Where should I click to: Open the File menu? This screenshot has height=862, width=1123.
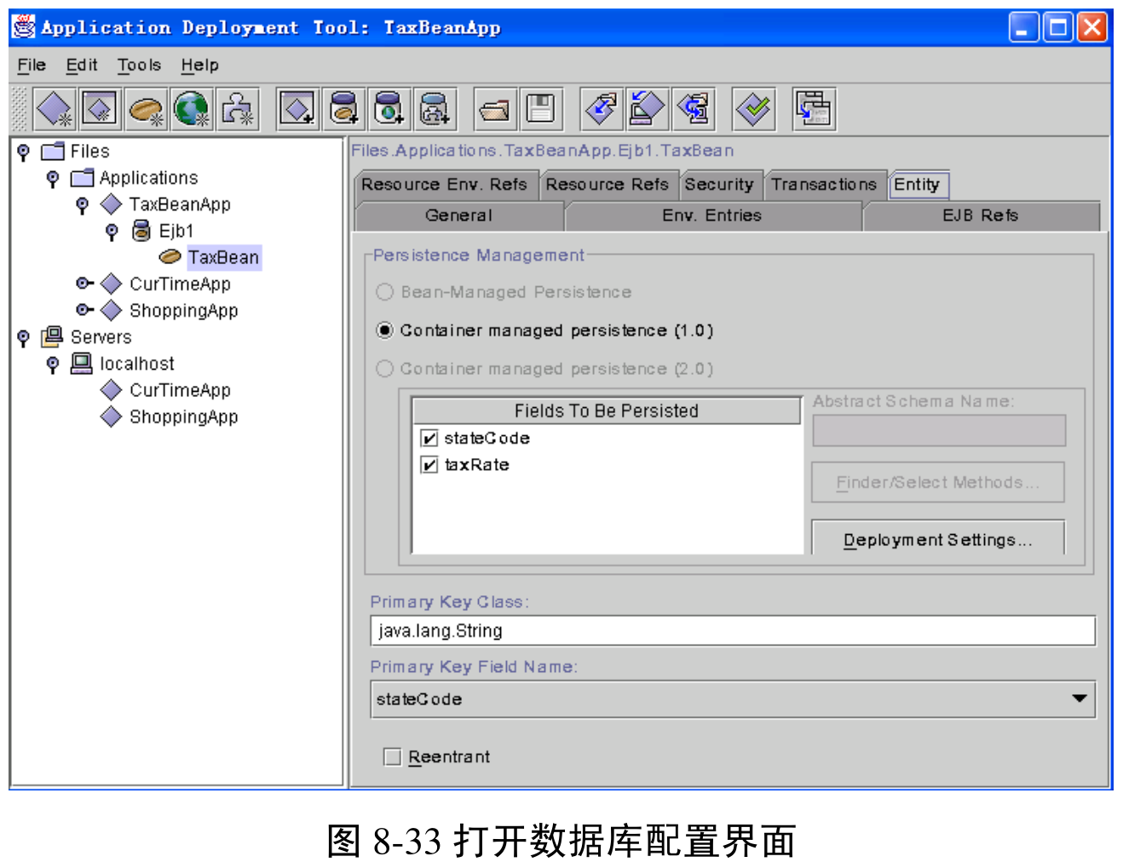pos(32,65)
